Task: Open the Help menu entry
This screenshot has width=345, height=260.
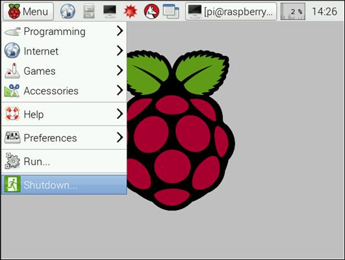Action: pos(64,114)
